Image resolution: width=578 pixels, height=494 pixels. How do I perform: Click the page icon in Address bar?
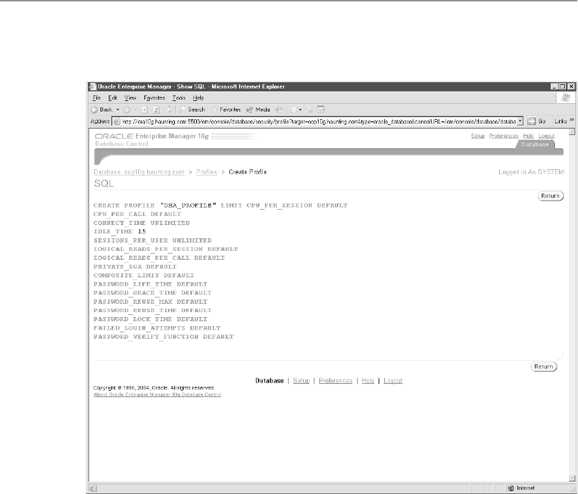tap(116, 121)
